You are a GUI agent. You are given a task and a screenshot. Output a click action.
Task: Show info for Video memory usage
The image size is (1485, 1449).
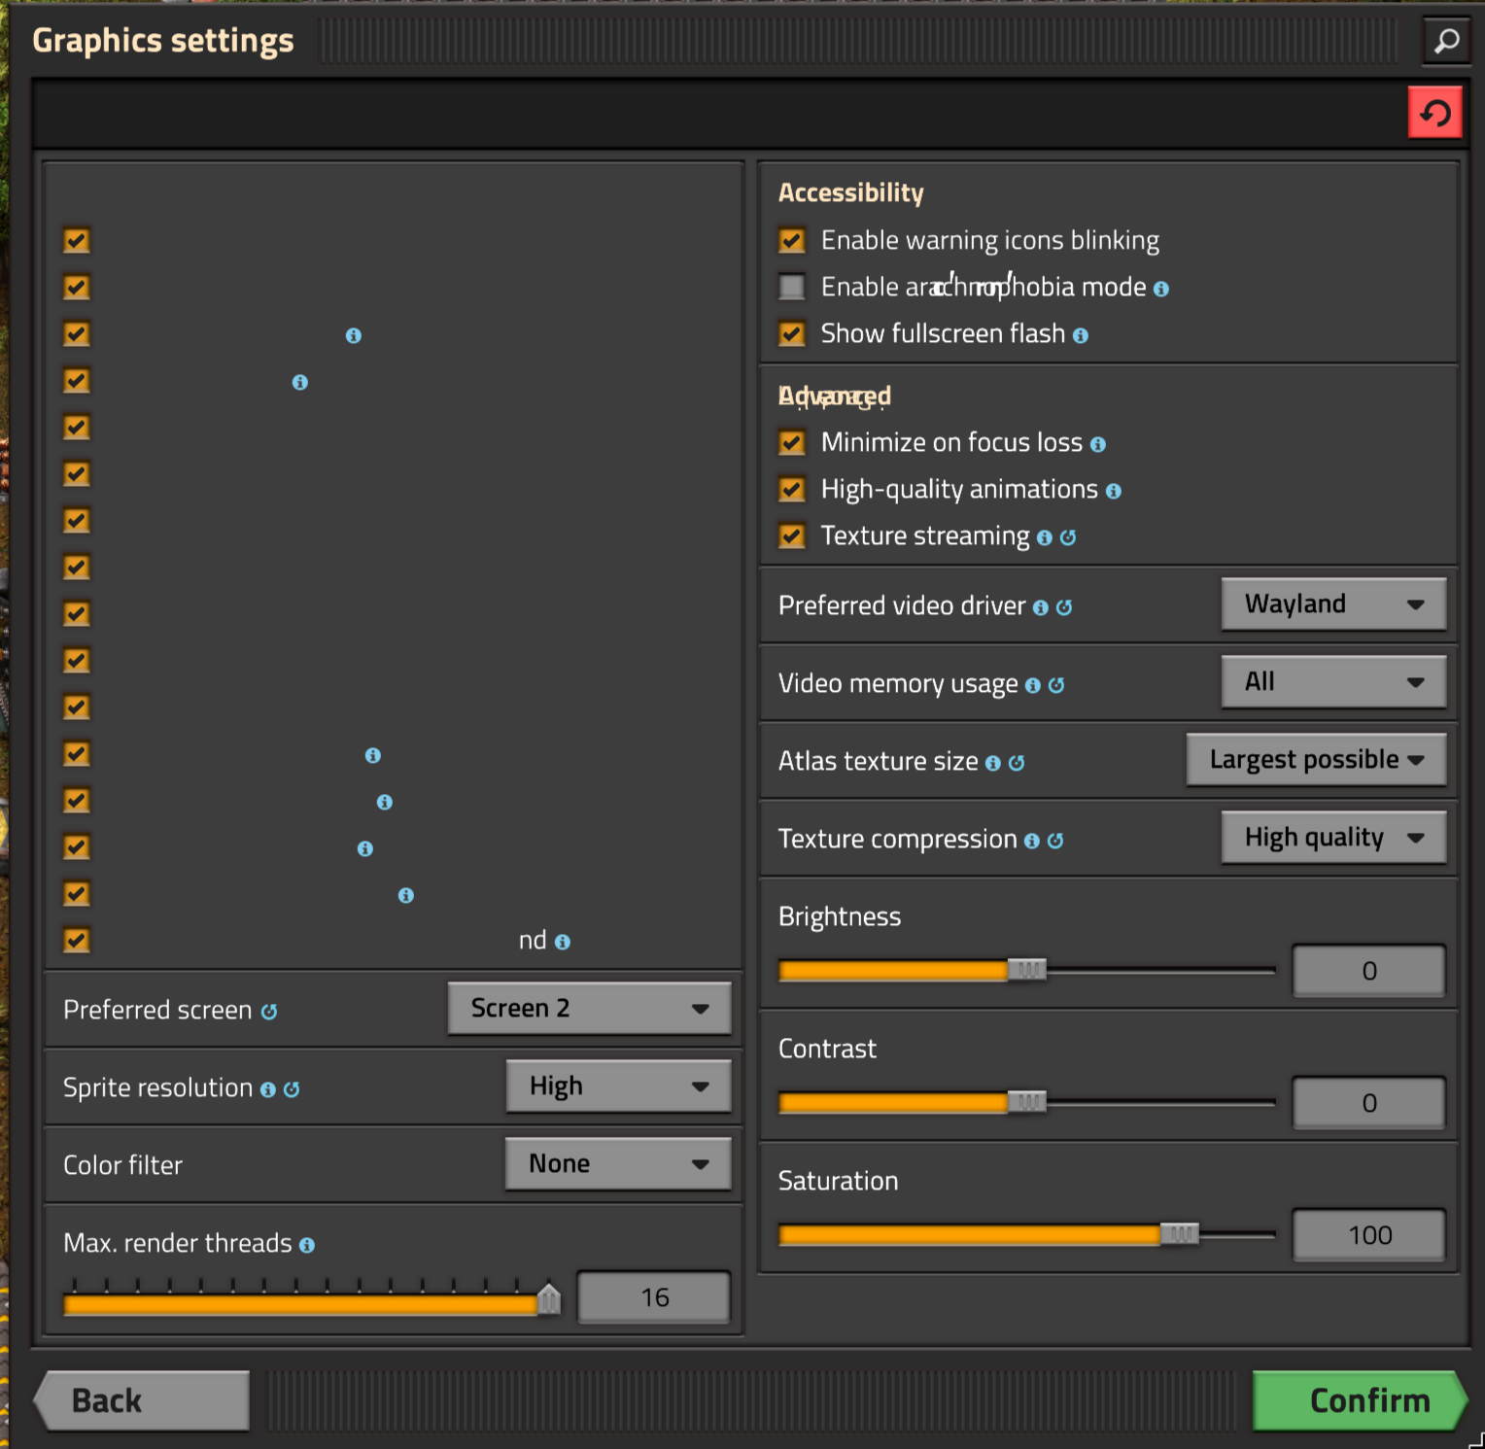[1032, 685]
